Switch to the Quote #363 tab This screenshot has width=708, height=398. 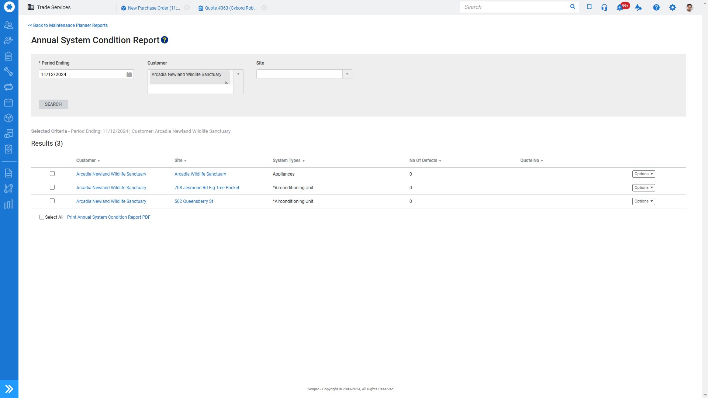(x=230, y=8)
